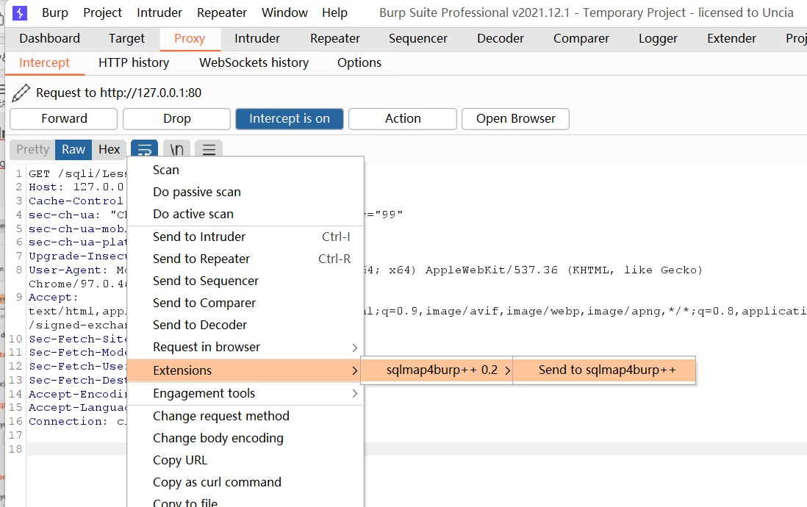Switch to the Decoder tab
Screen dimensions: 807x507
point(501,39)
